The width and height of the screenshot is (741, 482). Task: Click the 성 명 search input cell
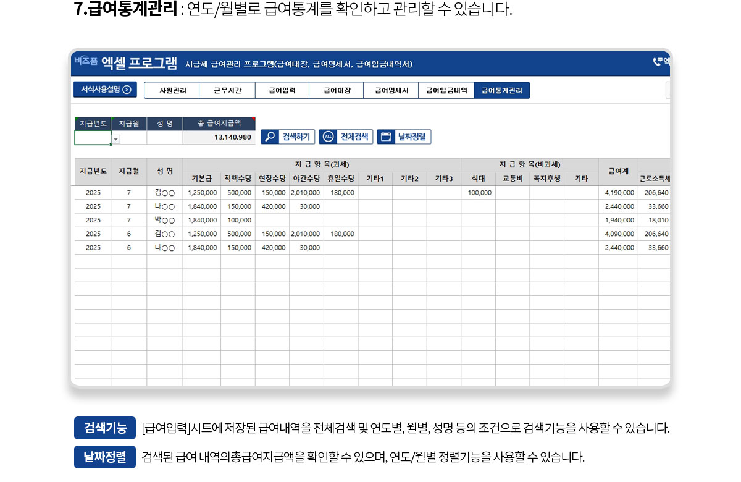tap(165, 137)
